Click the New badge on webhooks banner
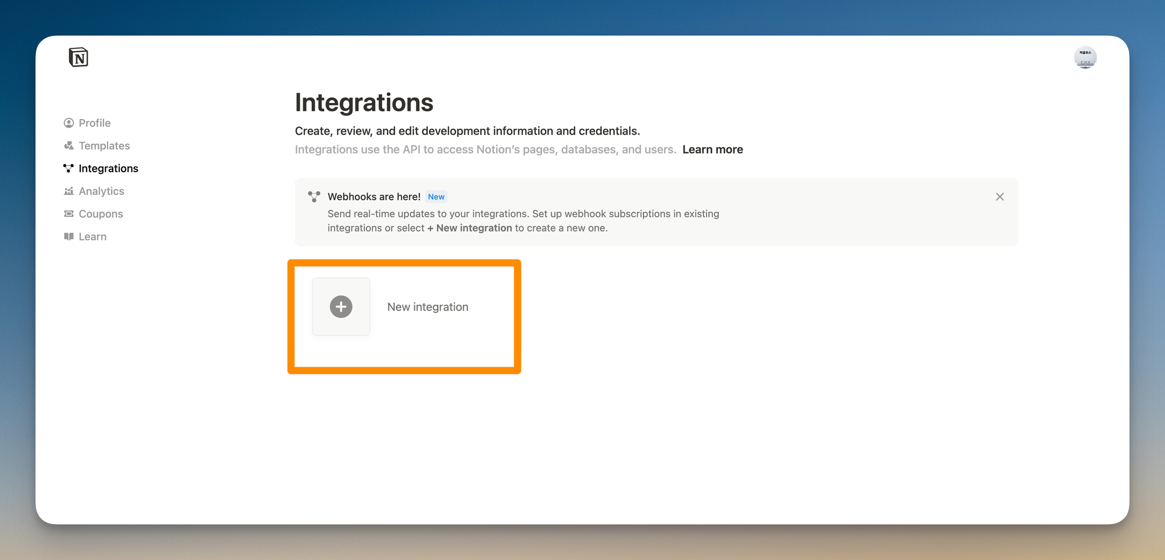The width and height of the screenshot is (1165, 560). (436, 197)
